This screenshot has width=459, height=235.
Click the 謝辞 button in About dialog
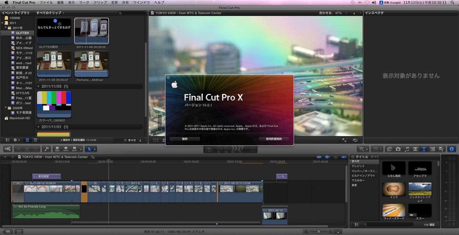185,139
